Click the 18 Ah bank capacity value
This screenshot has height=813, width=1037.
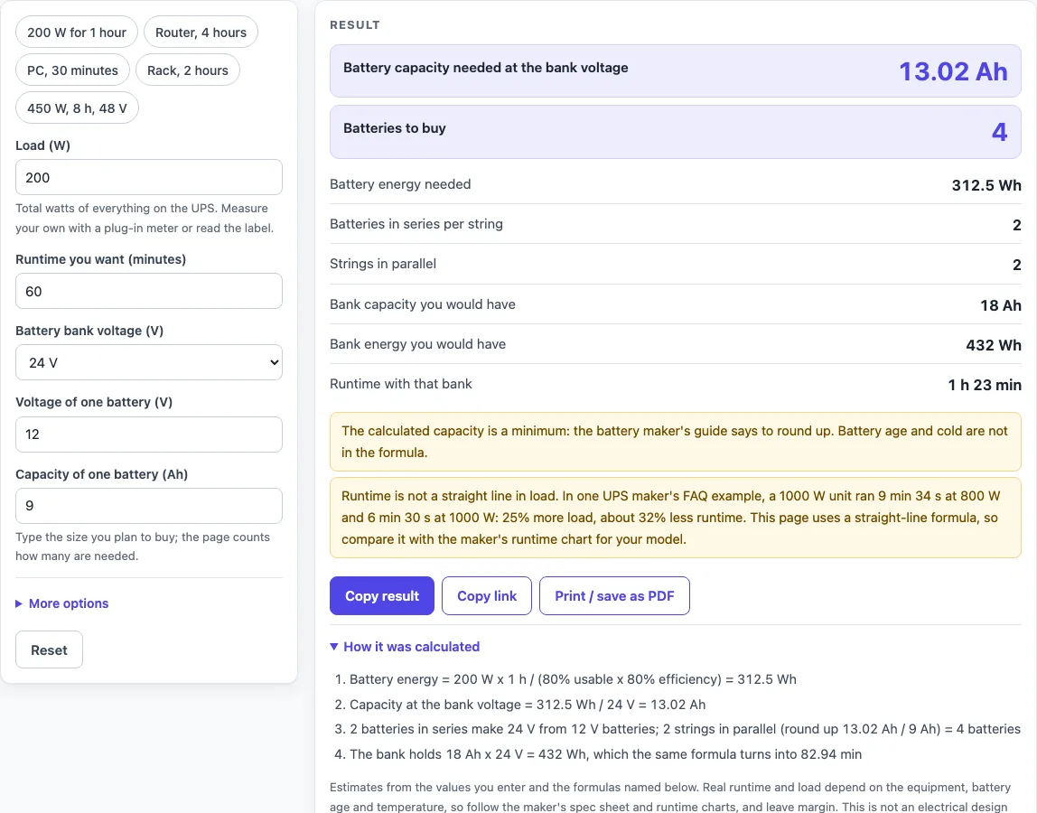point(1001,305)
